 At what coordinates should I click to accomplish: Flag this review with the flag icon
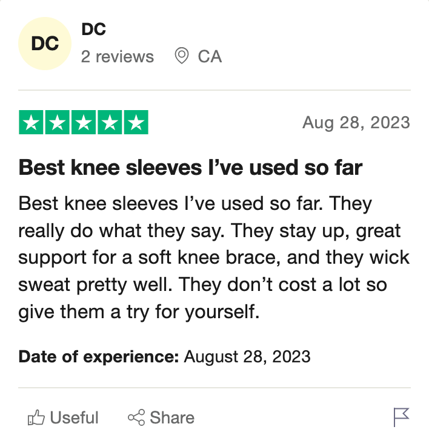(x=402, y=417)
